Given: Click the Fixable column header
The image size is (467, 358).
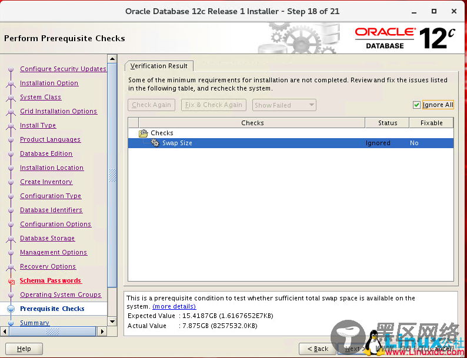Looking at the screenshot, I should pyautogui.click(x=431, y=123).
